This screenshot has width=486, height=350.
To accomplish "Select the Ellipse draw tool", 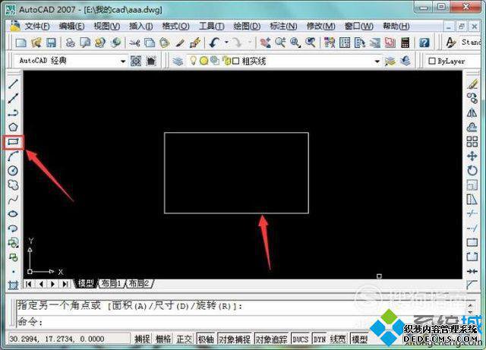I will pos(13,214).
